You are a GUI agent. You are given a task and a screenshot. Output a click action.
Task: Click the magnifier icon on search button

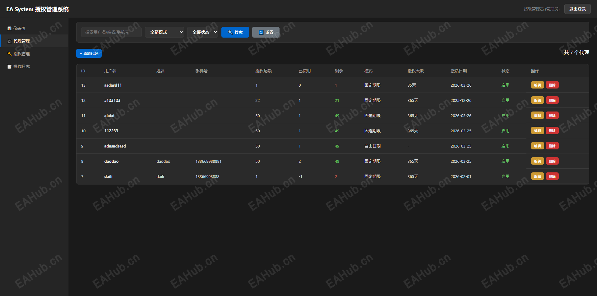tap(230, 32)
